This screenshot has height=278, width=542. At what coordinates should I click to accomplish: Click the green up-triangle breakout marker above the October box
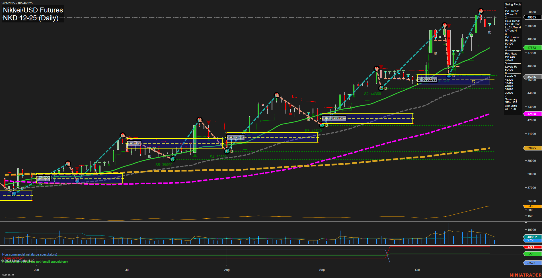[454, 69]
